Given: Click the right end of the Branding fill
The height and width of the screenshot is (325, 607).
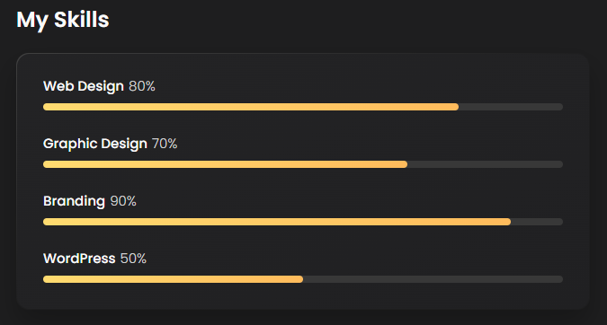Looking at the screenshot, I should [508, 222].
